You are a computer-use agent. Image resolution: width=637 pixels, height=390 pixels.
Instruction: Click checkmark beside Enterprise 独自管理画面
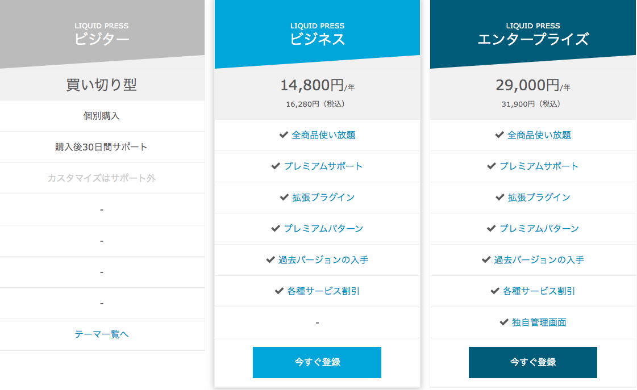tap(504, 322)
